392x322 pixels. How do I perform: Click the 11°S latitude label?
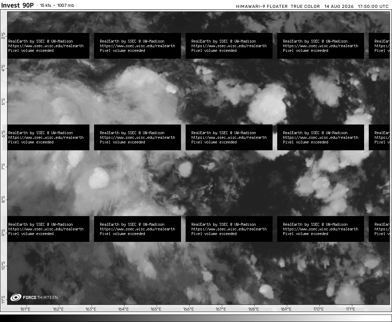3,300
